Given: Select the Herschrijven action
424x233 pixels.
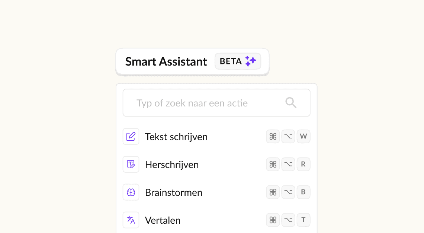Looking at the screenshot, I should [216, 164].
